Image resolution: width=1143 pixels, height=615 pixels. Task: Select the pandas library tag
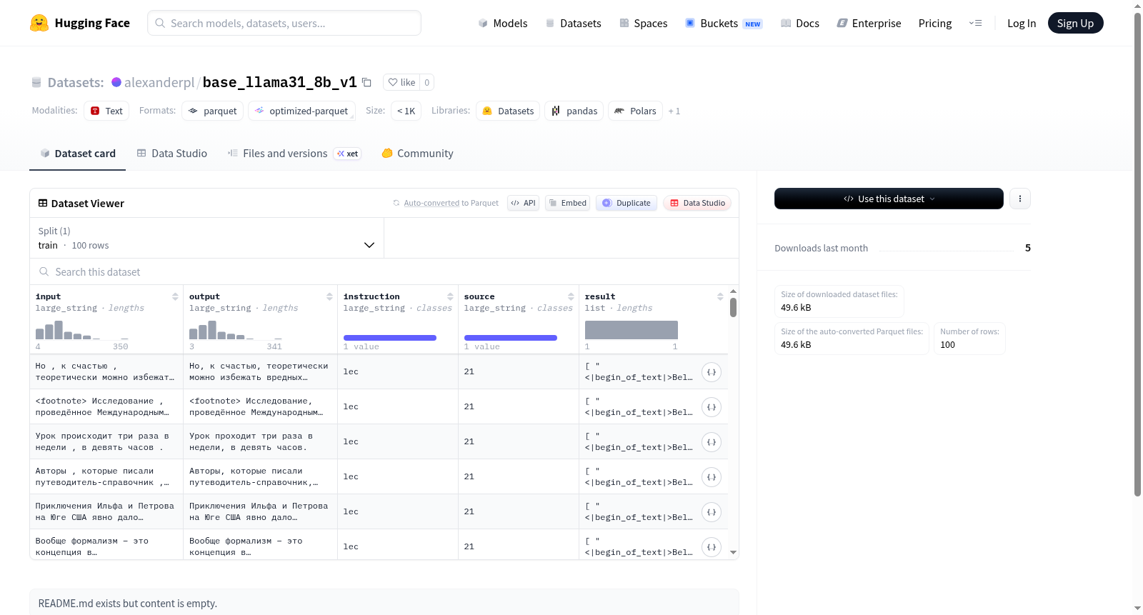574,111
